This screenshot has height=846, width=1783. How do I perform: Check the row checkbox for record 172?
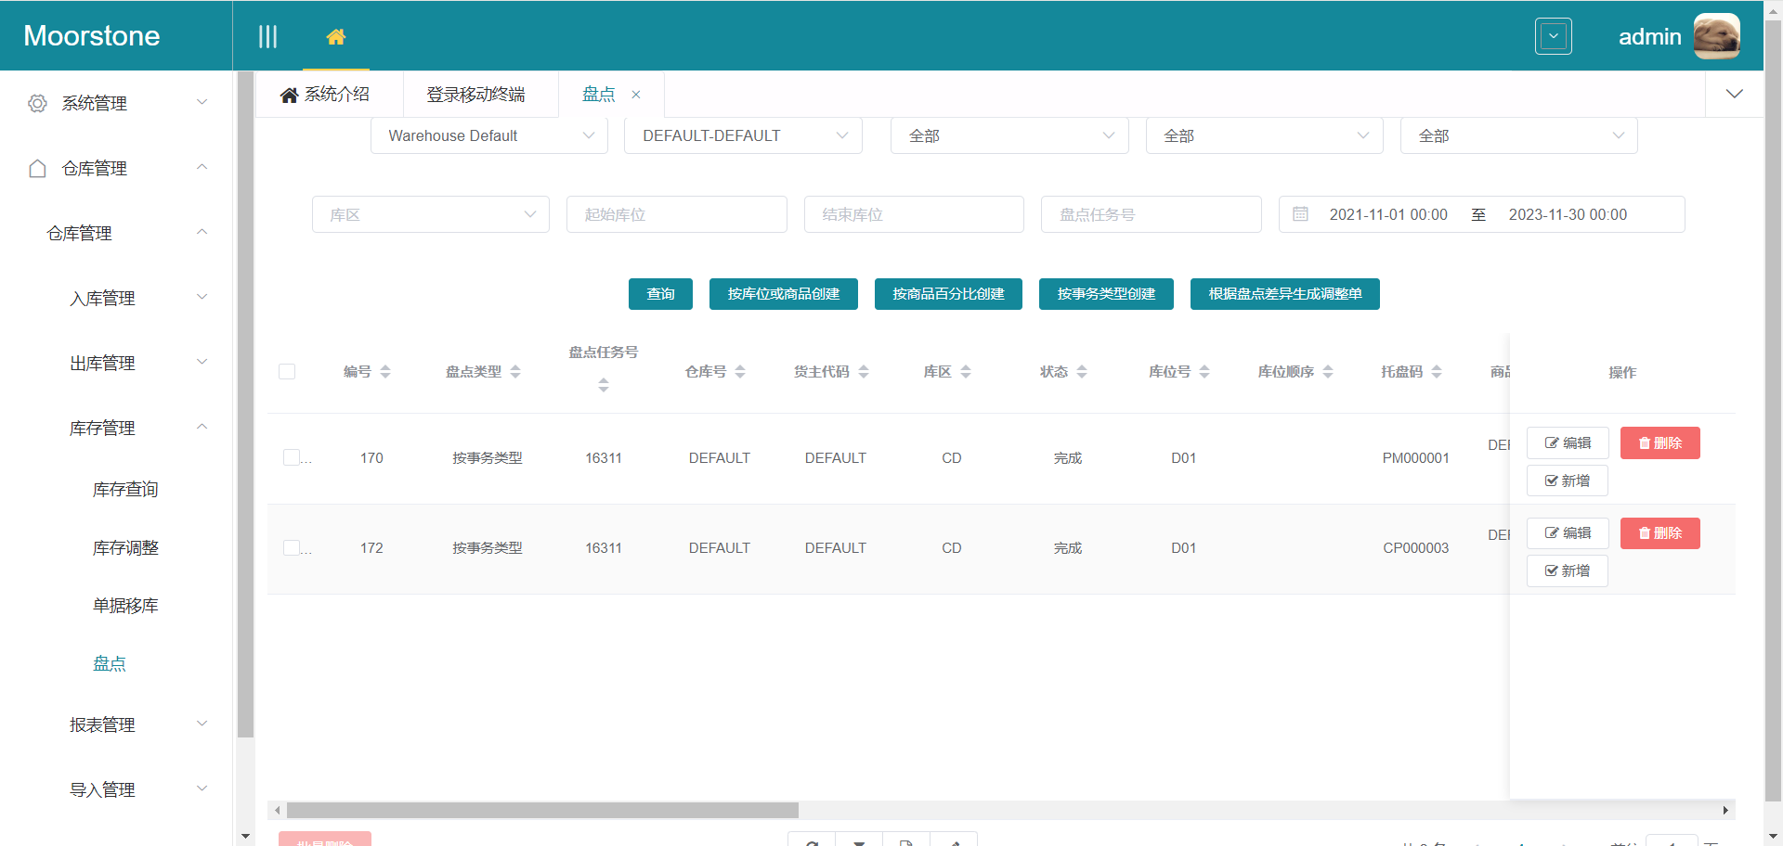click(289, 547)
